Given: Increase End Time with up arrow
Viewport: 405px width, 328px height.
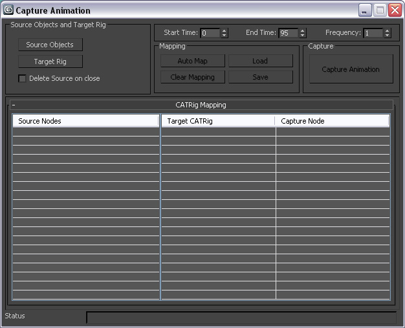Looking at the screenshot, I should (x=303, y=31).
